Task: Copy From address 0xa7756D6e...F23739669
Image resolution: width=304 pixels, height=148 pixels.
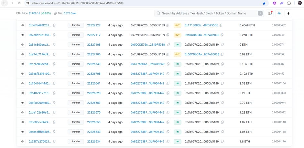Action: click(168, 64)
